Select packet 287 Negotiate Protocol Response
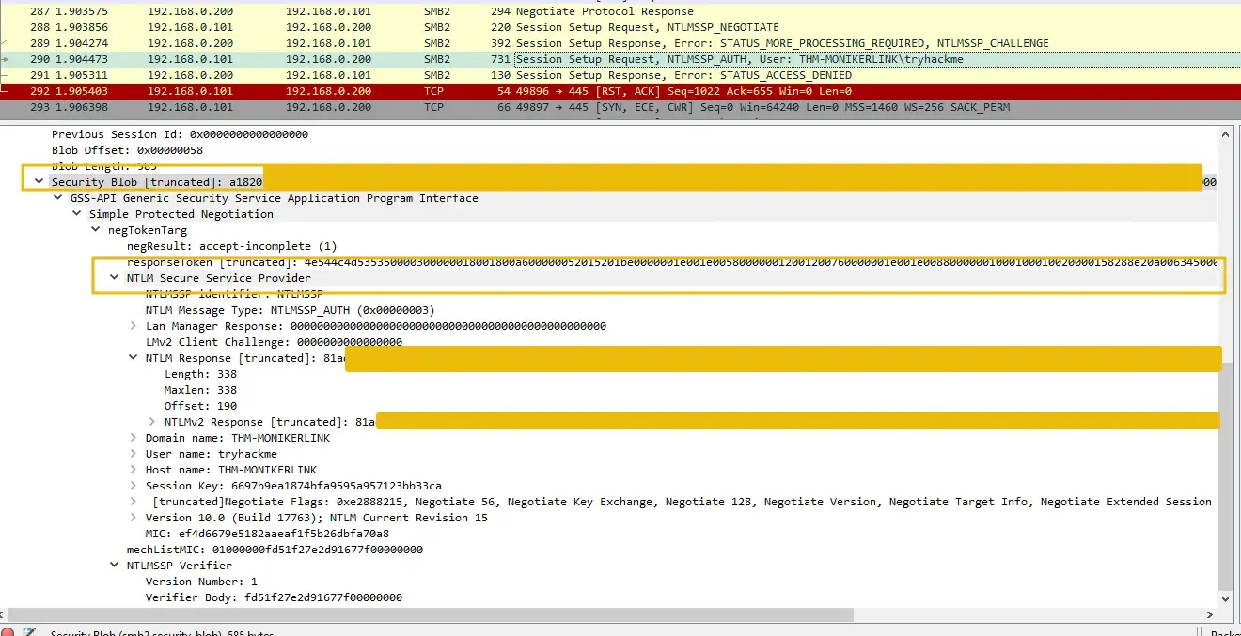 point(620,11)
